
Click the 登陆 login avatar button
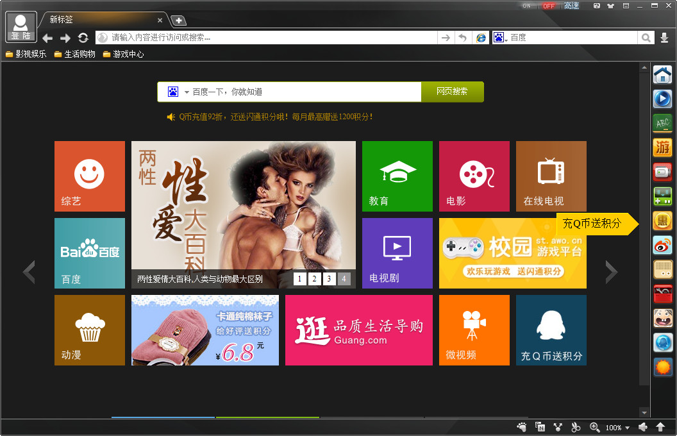pos(21,27)
